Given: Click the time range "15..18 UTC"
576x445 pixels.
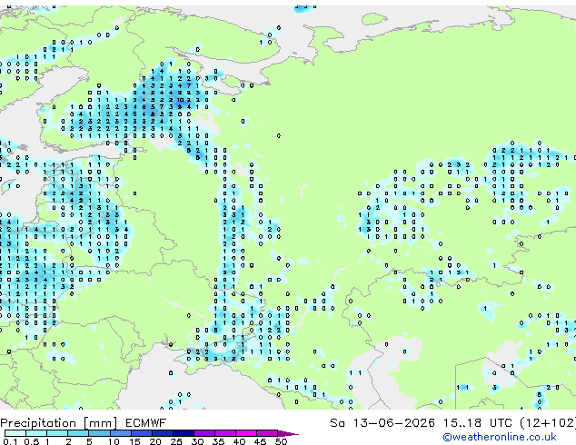Looking at the screenshot, I should pos(478,423).
